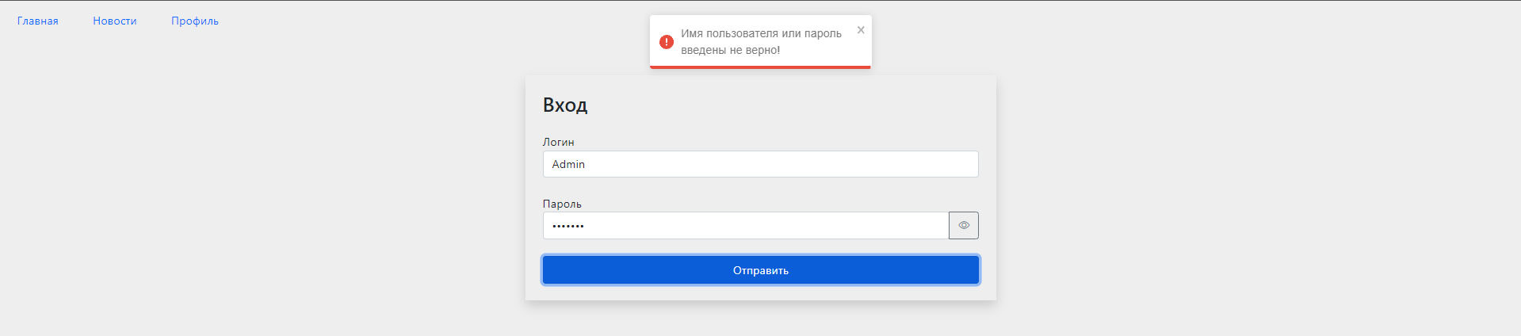The height and width of the screenshot is (336, 1521).
Task: Click the error message text in the toast
Action: click(761, 41)
